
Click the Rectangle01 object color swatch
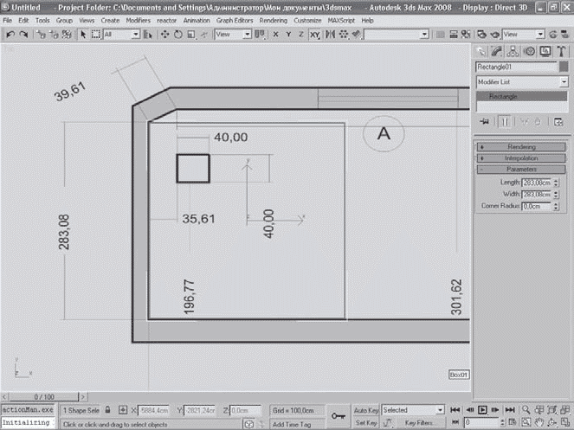564,66
